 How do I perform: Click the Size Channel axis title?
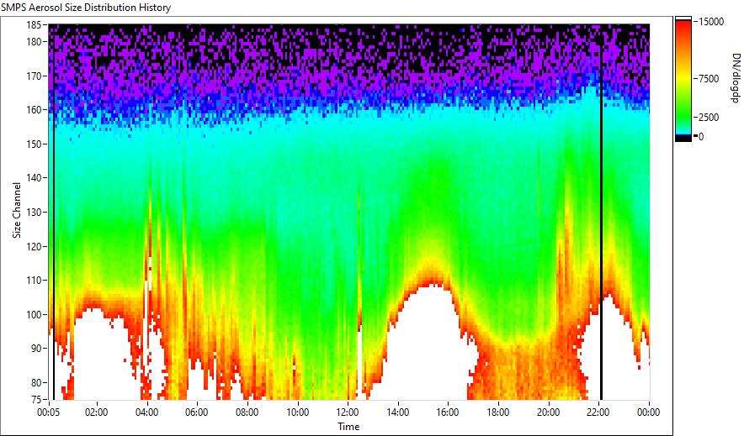click(x=17, y=210)
